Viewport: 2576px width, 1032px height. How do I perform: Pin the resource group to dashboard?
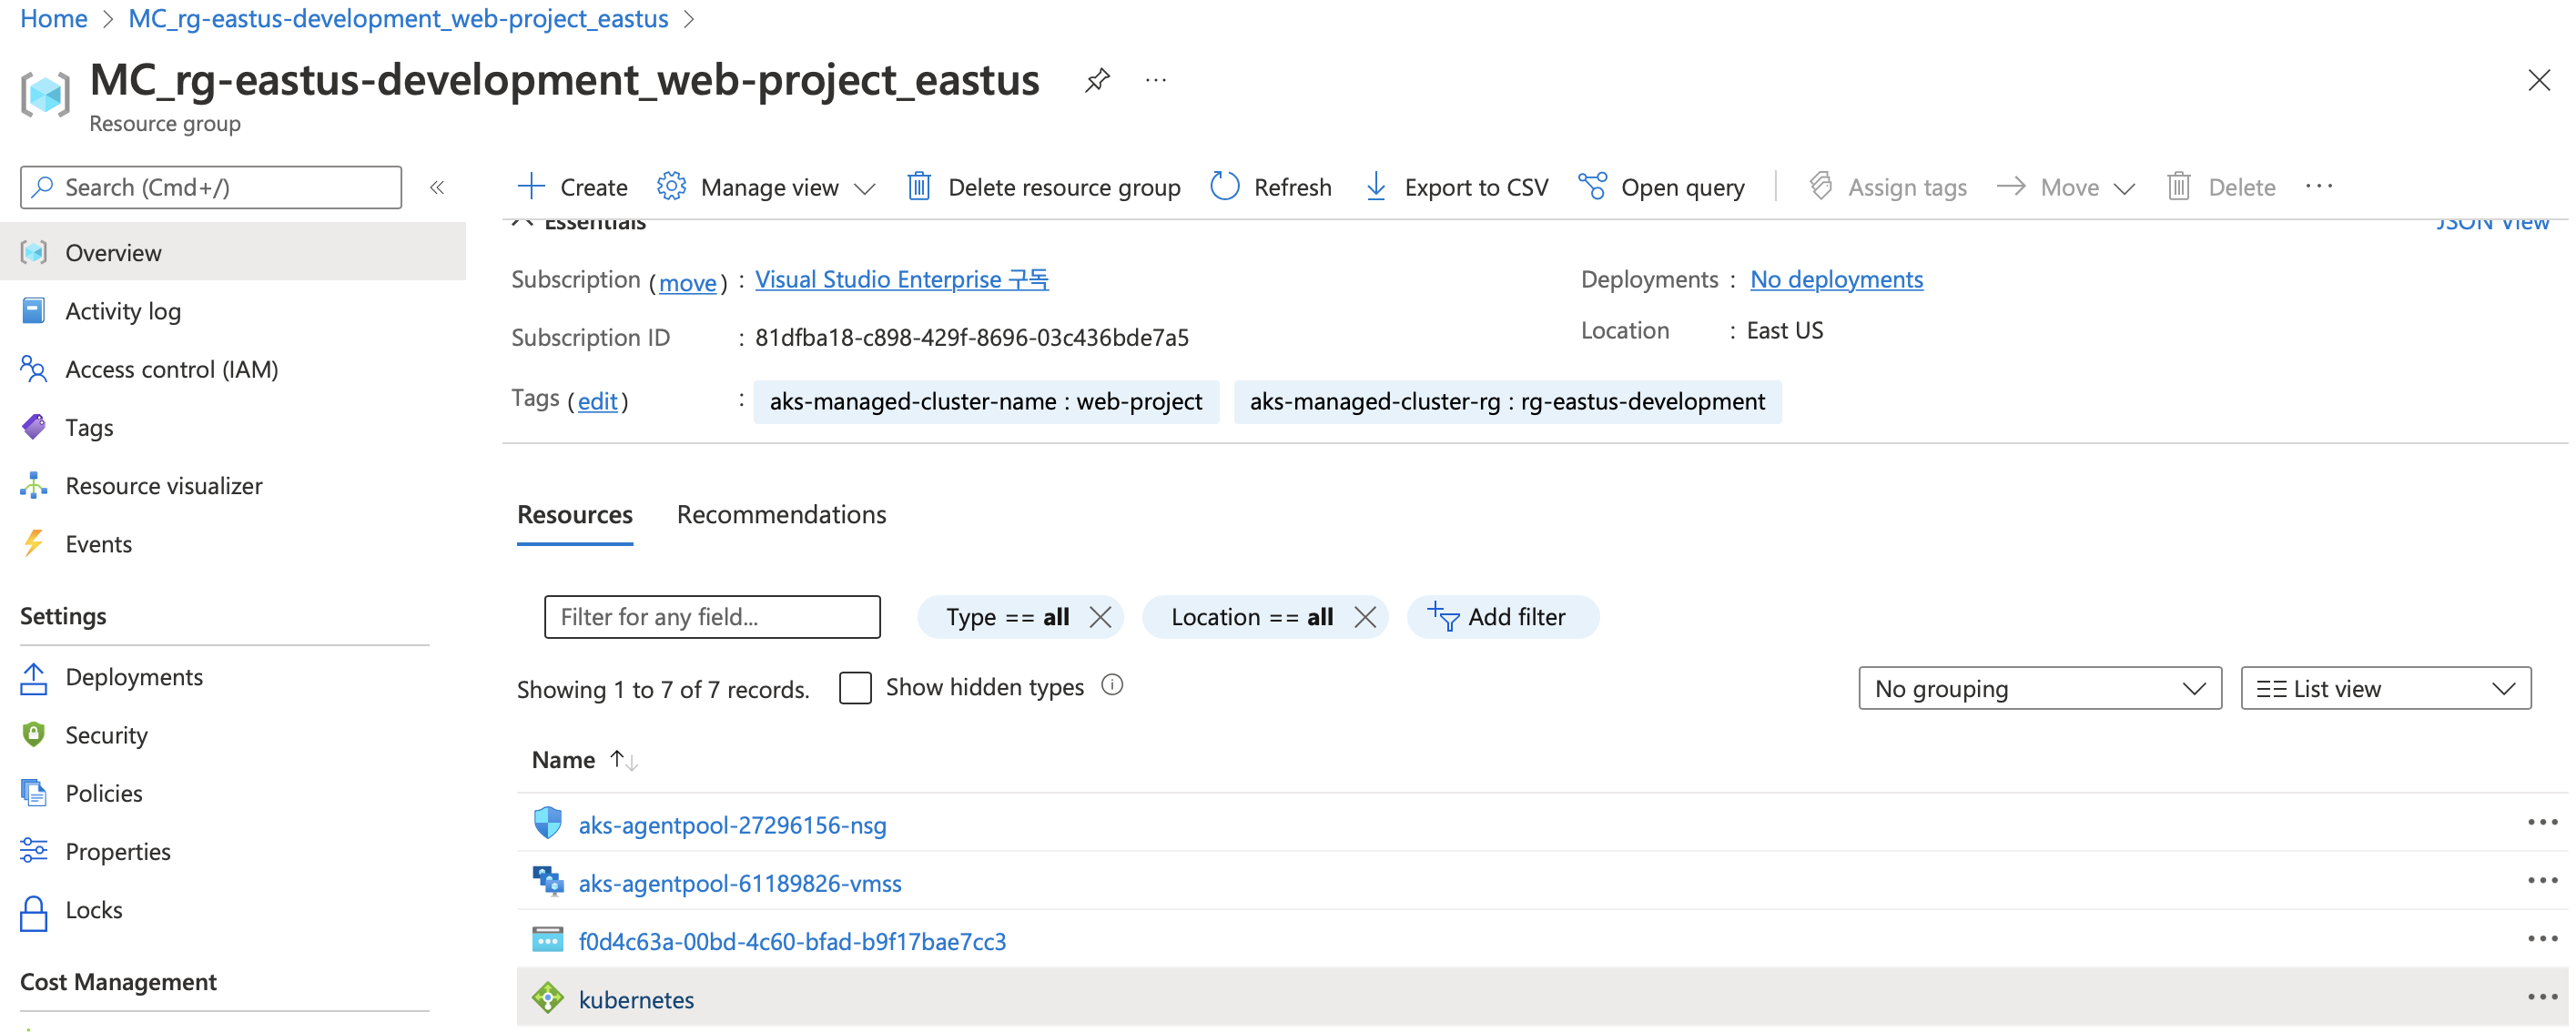1097,80
